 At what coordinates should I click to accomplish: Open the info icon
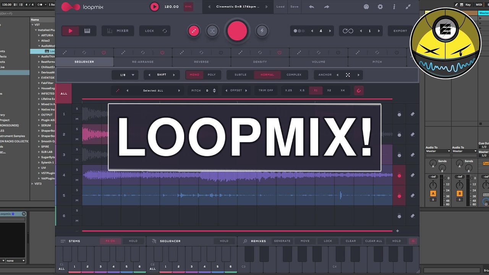(394, 6)
